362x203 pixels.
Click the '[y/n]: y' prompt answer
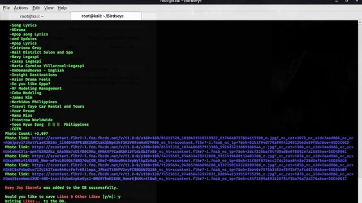pos(111,197)
